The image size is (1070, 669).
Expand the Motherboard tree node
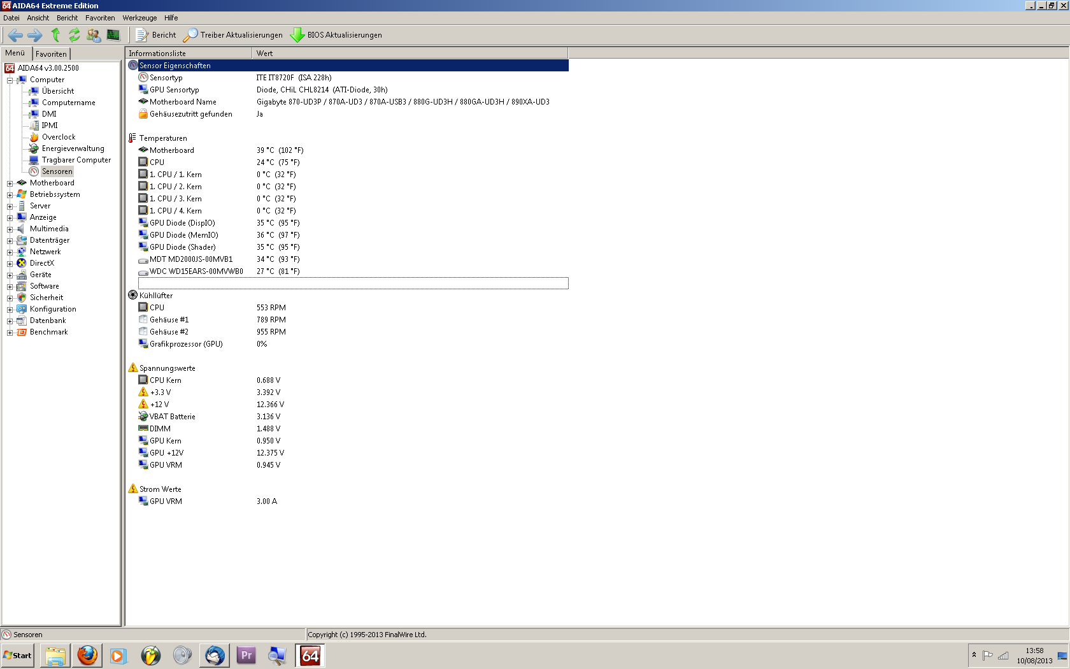[x=10, y=183]
